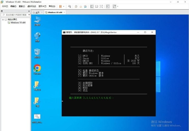Click the [H] 帮助 line
This screenshot has height=131, width=189.
(83, 88)
